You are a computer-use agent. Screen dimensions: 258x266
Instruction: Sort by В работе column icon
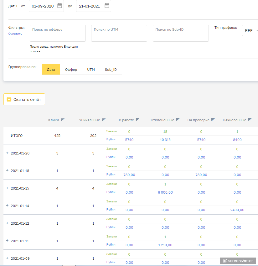click(137, 120)
